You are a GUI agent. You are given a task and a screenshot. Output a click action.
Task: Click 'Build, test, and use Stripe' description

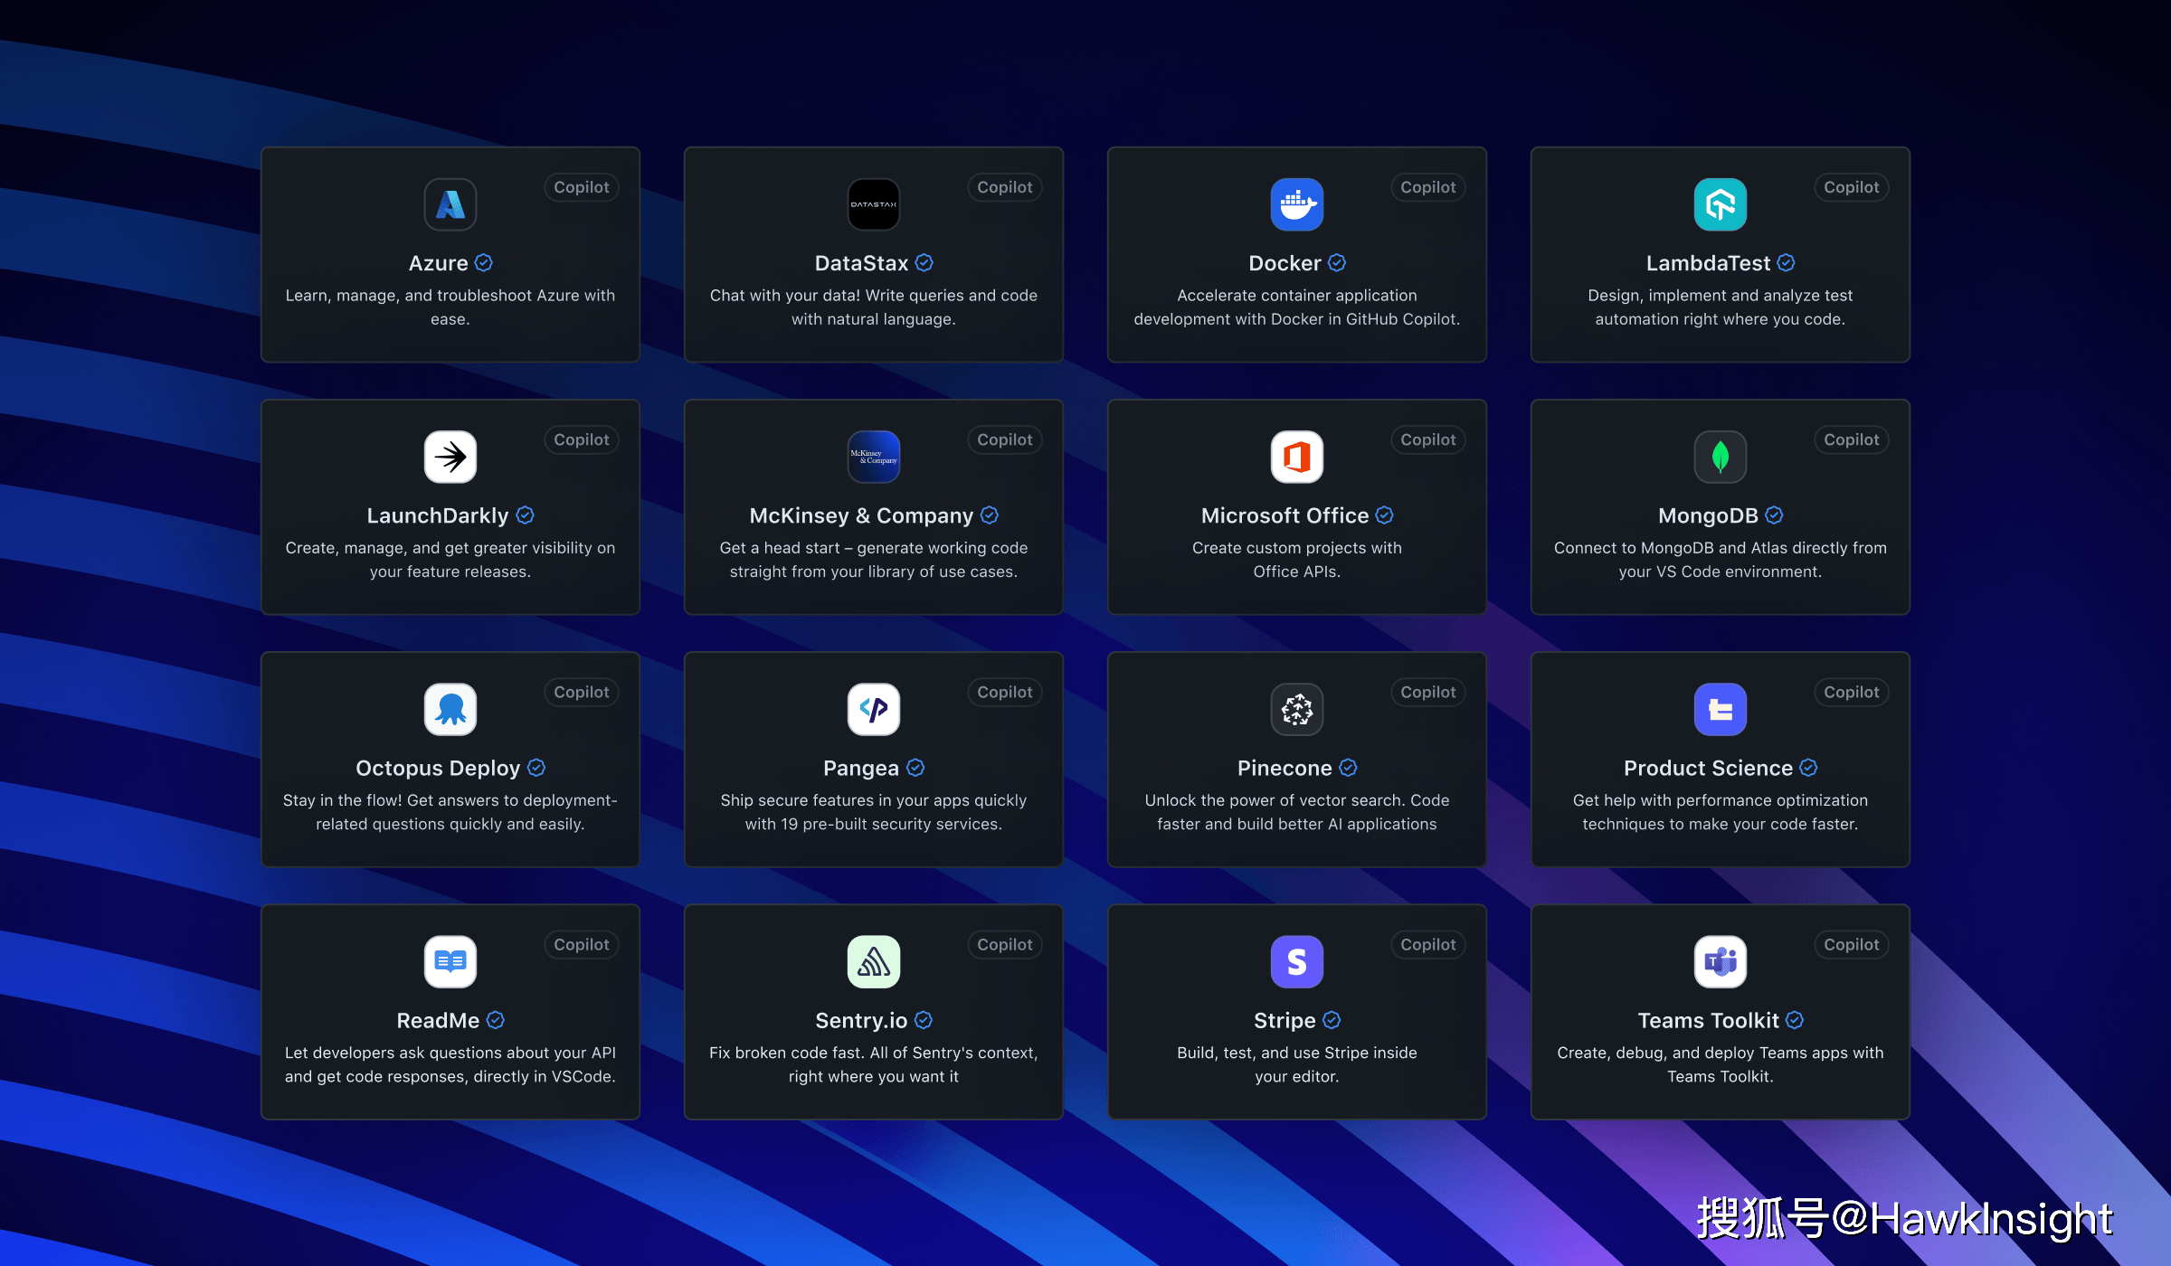[x=1297, y=1063]
